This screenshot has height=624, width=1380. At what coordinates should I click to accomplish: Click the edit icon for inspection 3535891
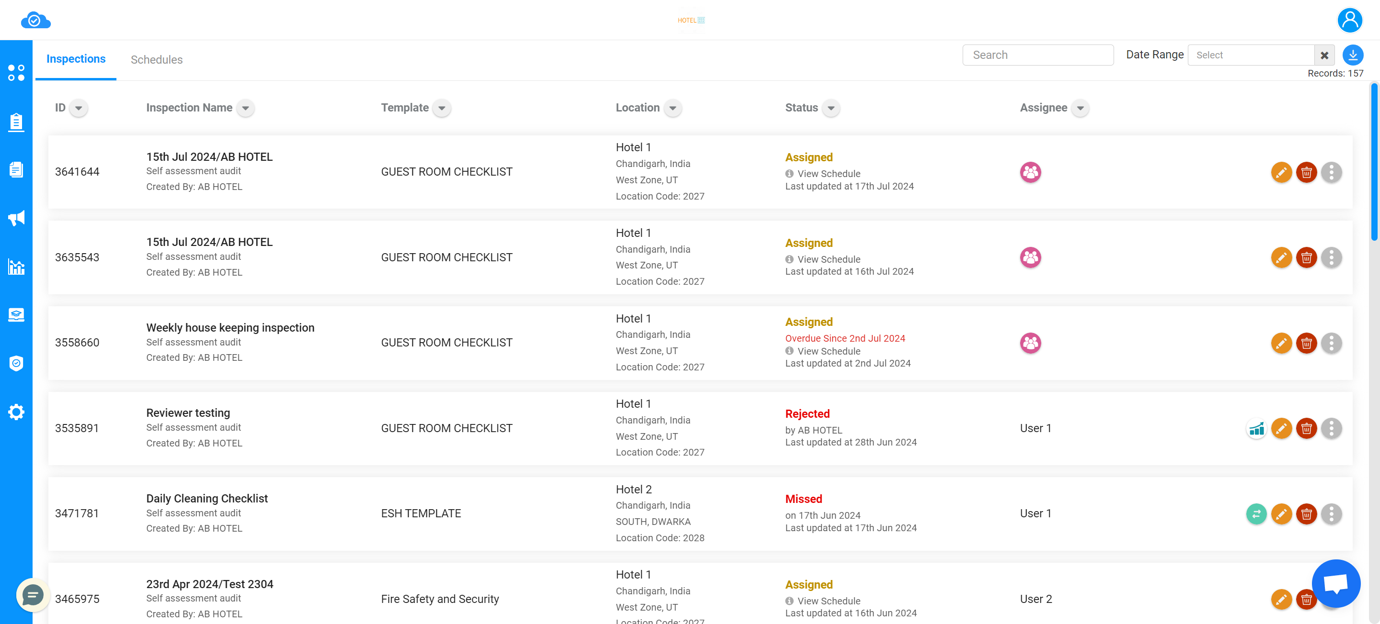tap(1281, 428)
